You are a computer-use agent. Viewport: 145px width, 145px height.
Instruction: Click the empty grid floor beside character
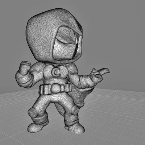(115, 115)
